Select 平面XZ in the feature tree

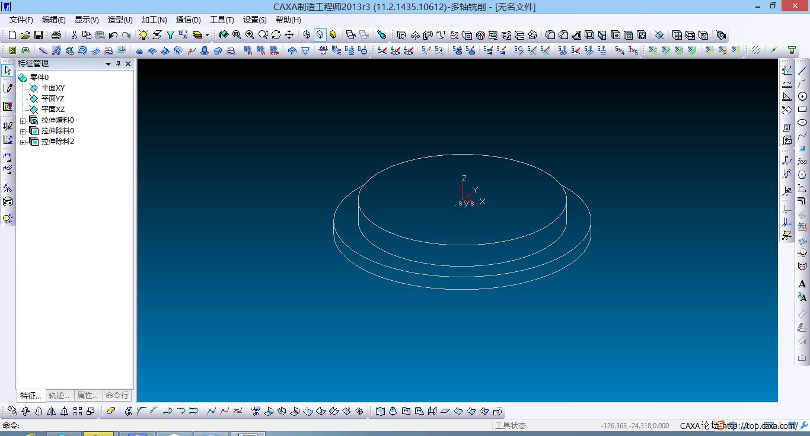click(53, 109)
